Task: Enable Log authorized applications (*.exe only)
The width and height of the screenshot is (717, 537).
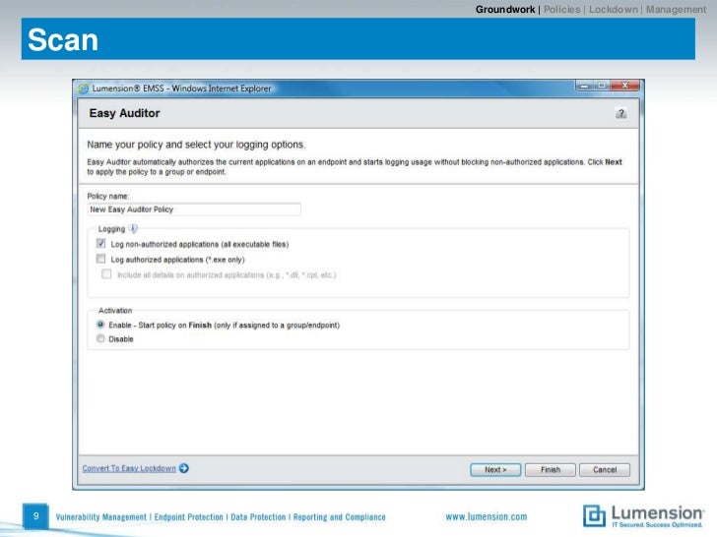Action: tap(101, 259)
